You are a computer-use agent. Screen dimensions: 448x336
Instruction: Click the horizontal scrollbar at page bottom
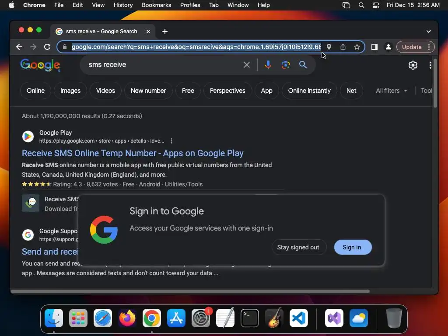[190, 291]
